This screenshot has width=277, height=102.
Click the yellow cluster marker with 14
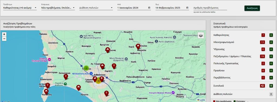[98, 81]
